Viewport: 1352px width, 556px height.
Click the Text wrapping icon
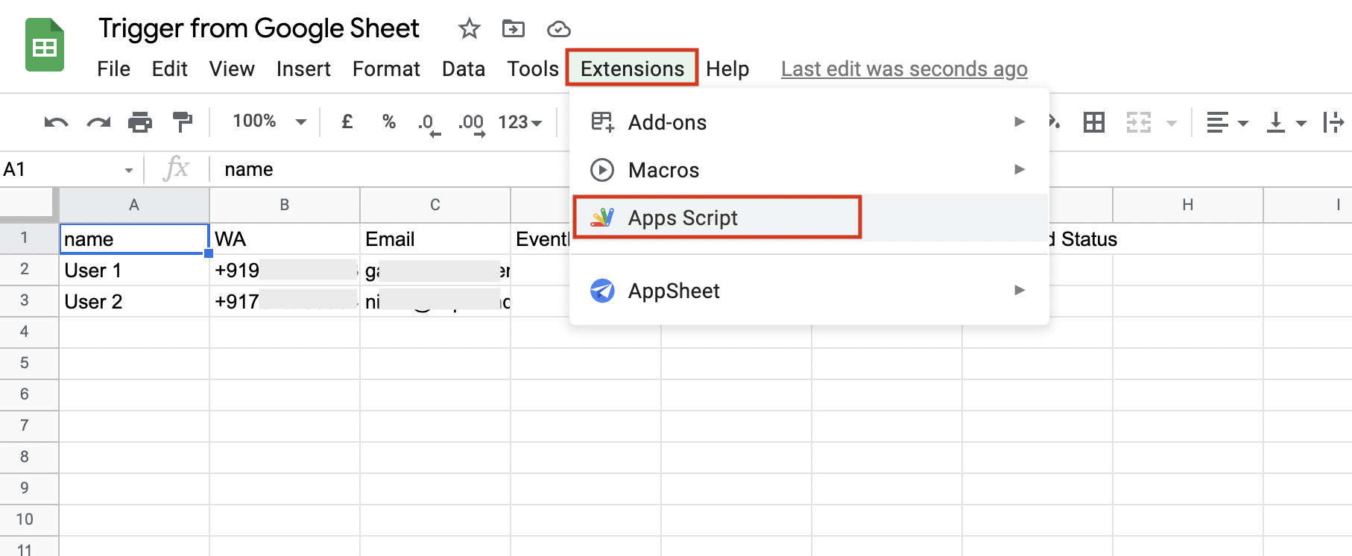[1333, 121]
